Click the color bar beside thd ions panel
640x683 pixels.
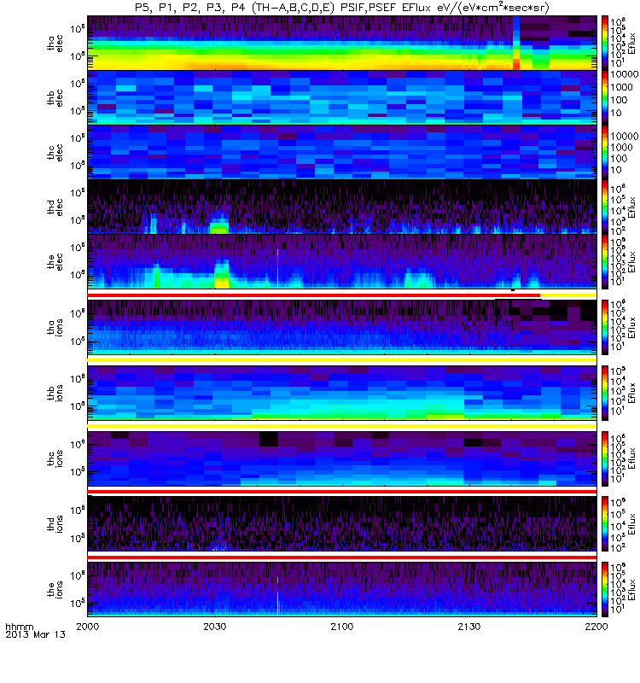[605, 524]
